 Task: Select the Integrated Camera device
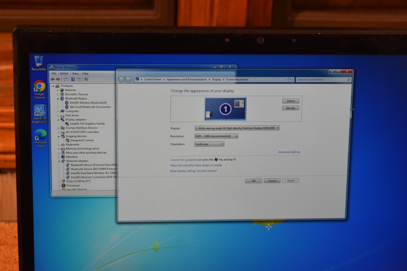coord(82,140)
